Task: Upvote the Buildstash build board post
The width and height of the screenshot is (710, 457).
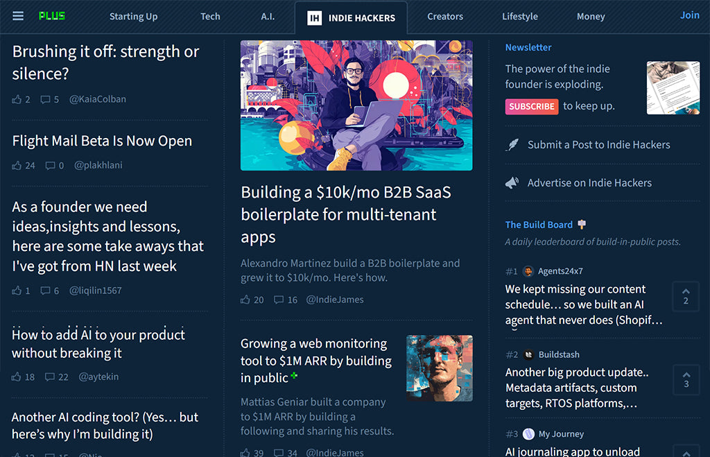Action: (x=686, y=379)
